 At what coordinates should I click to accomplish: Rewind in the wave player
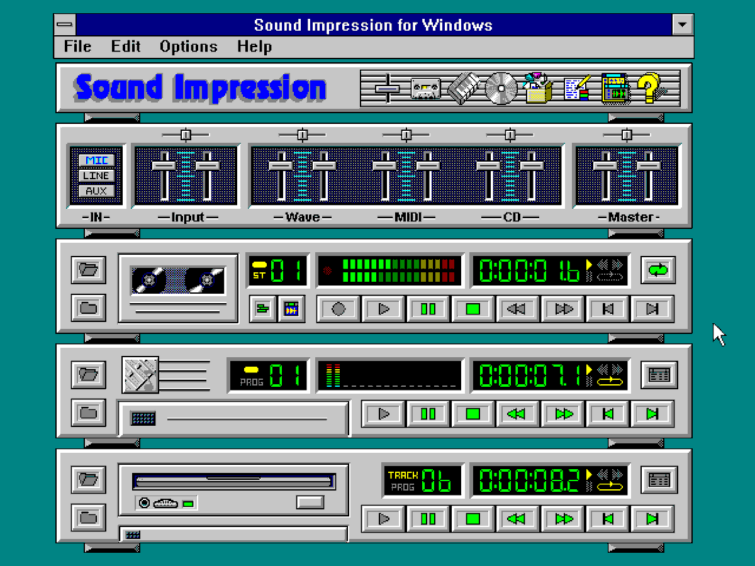[x=518, y=309]
